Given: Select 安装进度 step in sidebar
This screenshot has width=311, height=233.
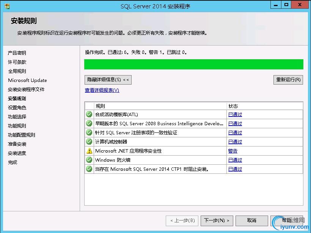Looking at the screenshot, I should [x=17, y=153].
